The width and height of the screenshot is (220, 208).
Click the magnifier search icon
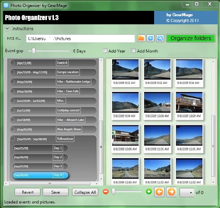click(x=160, y=38)
